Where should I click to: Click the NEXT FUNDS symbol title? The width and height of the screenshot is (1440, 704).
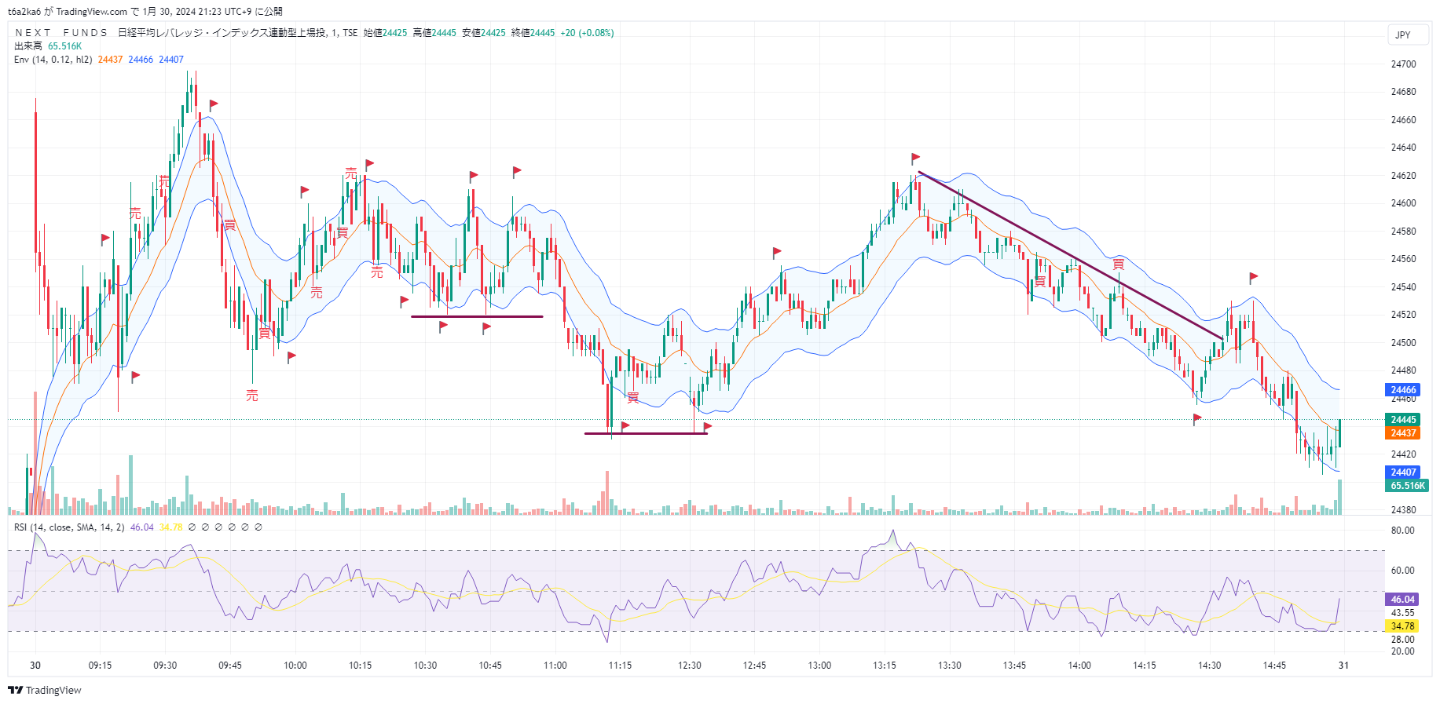[61, 33]
